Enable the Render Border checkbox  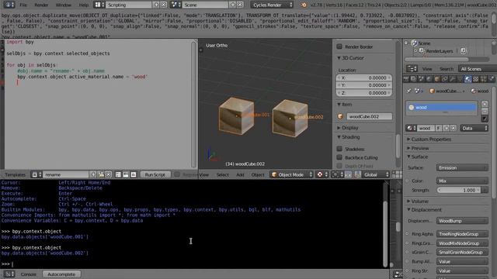[x=339, y=46]
